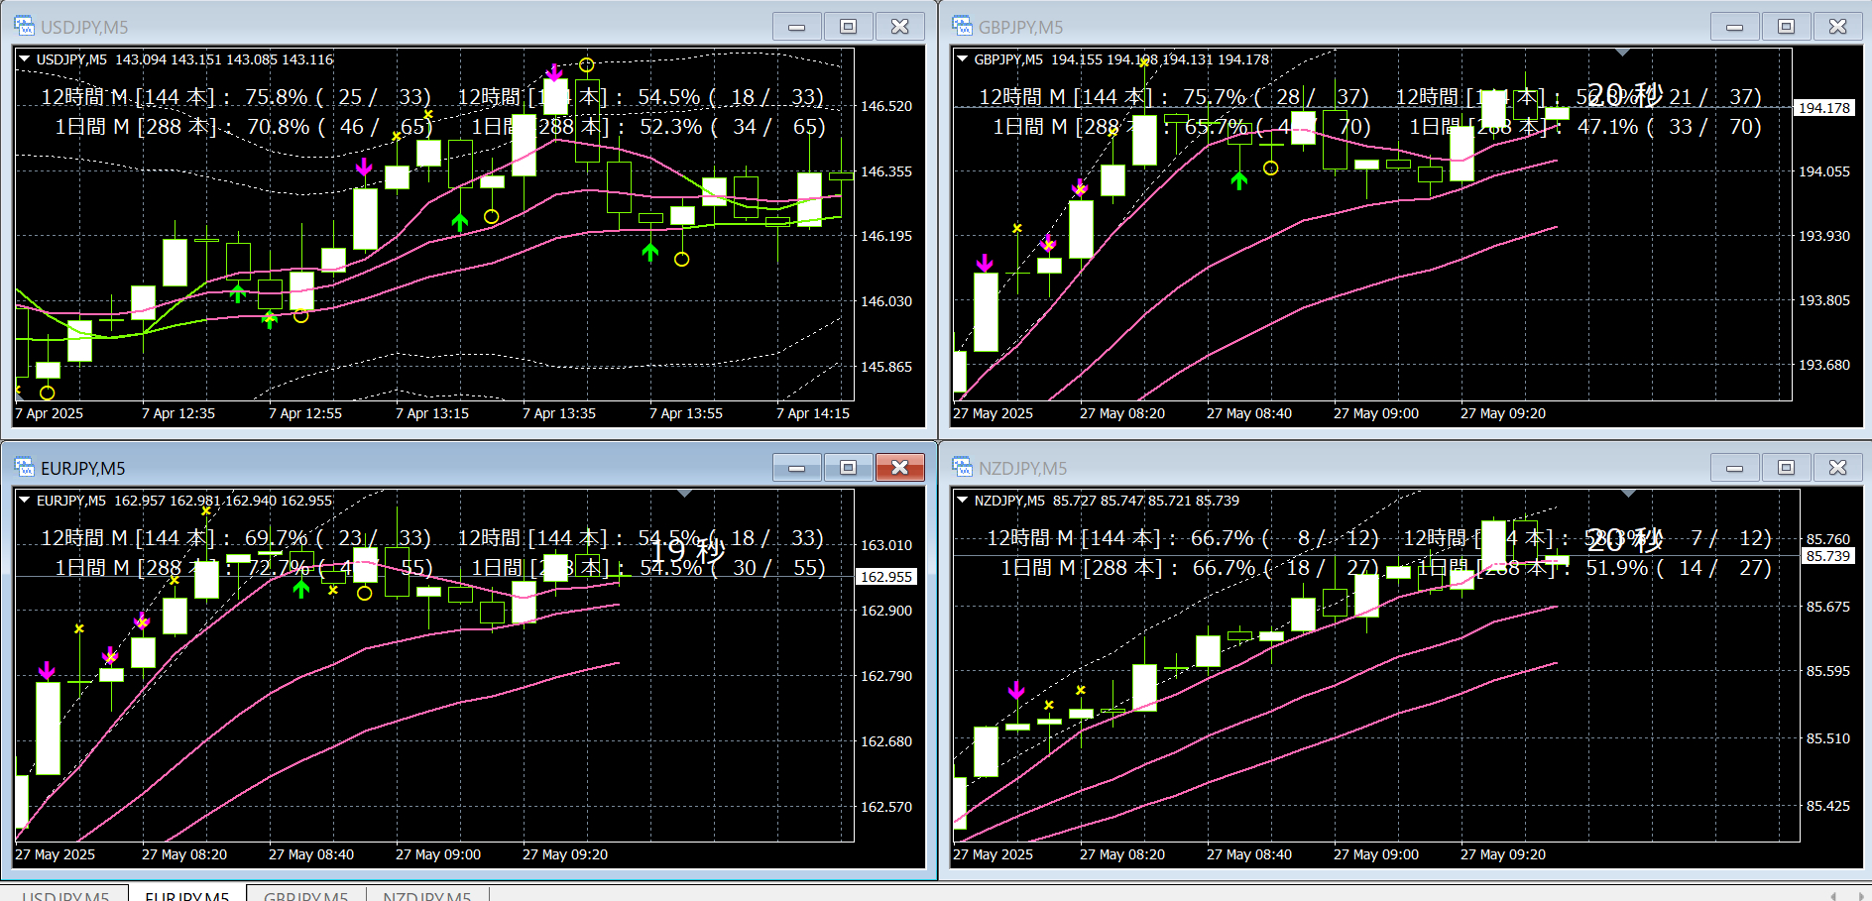Click the NZDJPY,M5 chart window icon
1872x901 pixels.
pos(962,467)
